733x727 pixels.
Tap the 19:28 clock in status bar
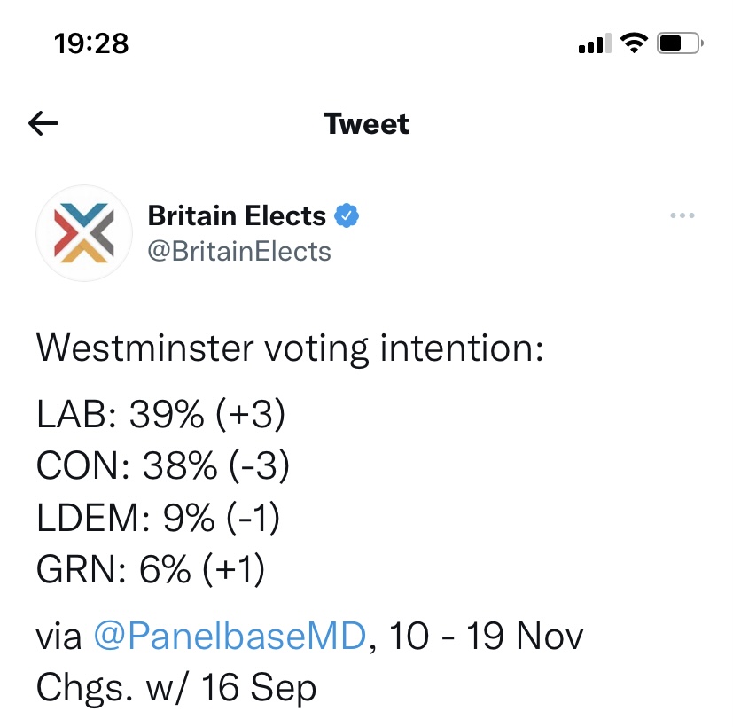pyautogui.click(x=91, y=43)
